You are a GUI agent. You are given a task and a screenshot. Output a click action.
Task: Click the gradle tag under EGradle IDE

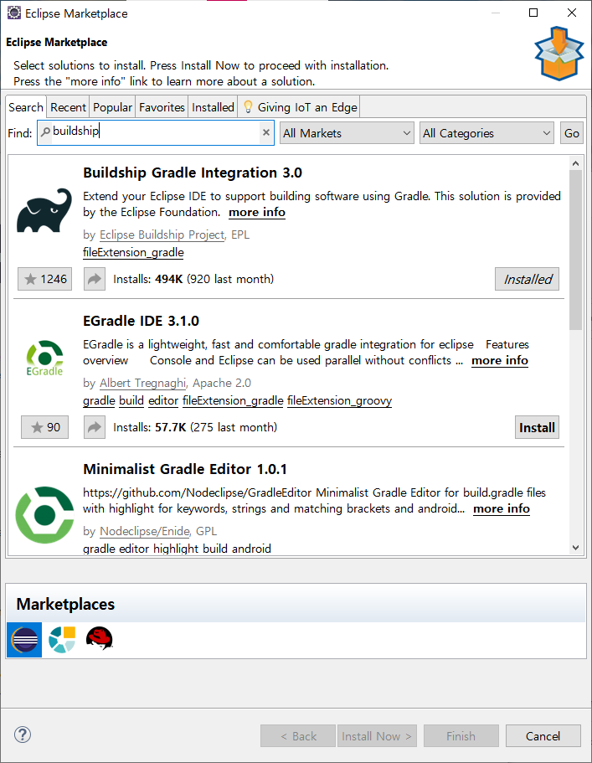99,401
